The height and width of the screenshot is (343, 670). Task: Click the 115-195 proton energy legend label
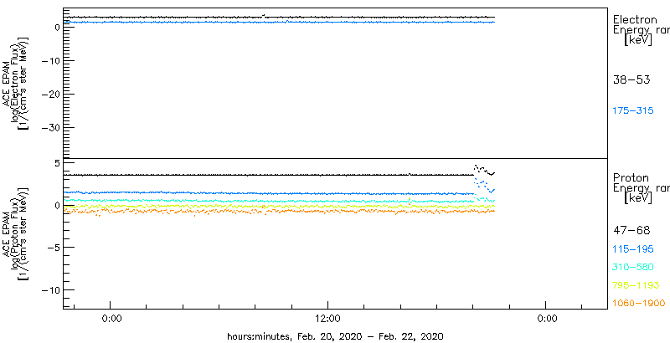(x=633, y=249)
